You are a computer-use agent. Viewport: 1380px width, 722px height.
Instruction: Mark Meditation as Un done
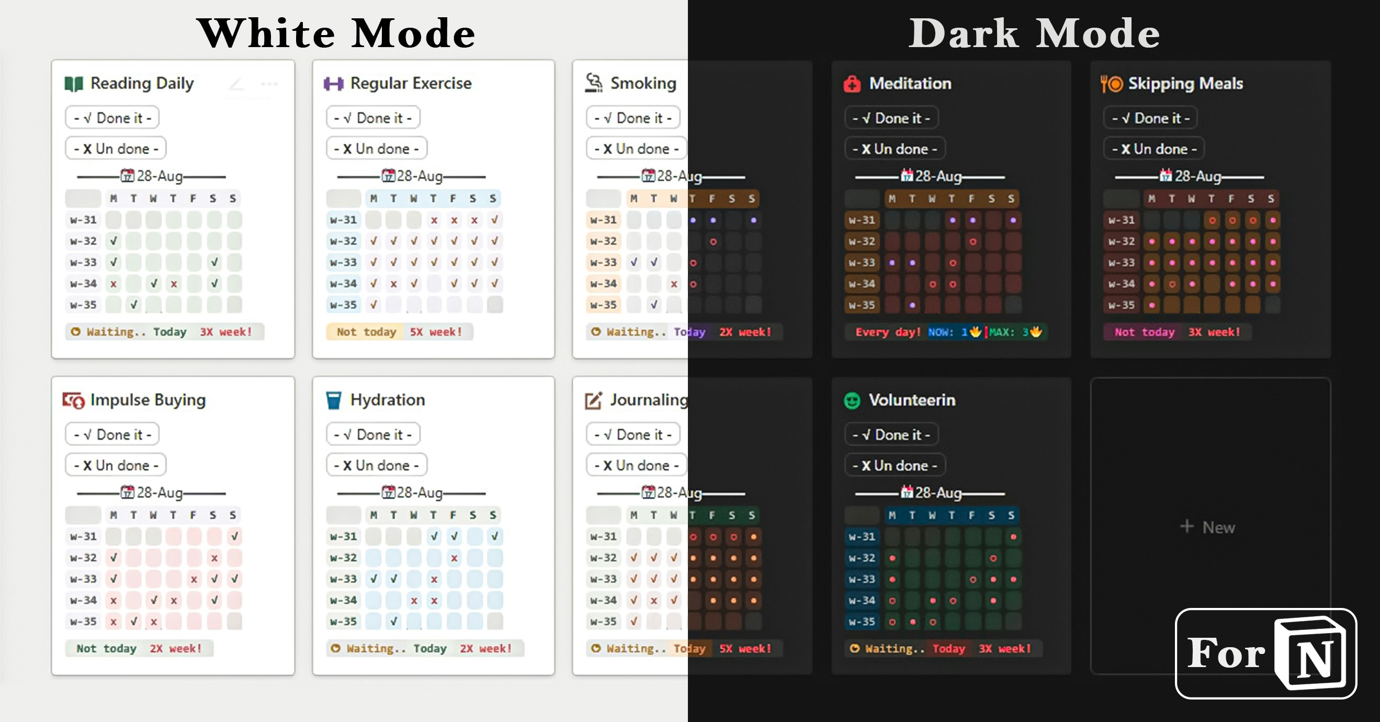(895, 149)
